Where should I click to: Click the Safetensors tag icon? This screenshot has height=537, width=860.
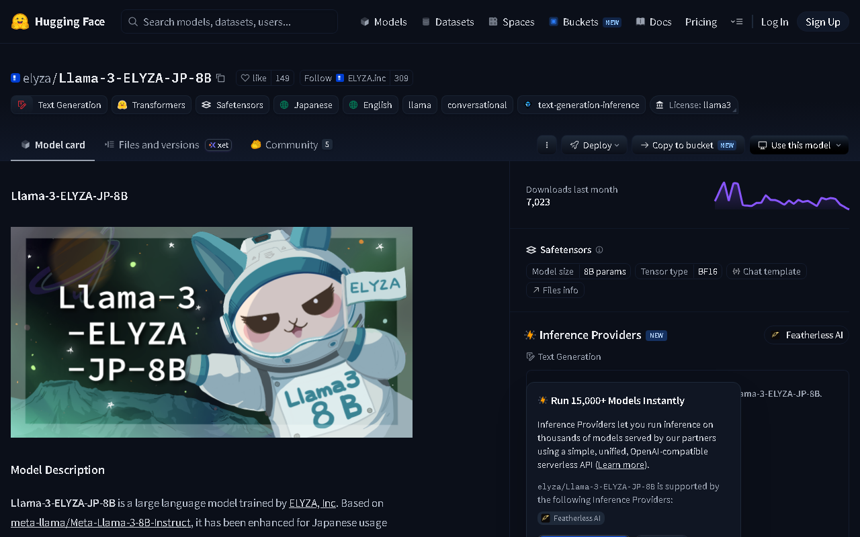[x=206, y=105]
